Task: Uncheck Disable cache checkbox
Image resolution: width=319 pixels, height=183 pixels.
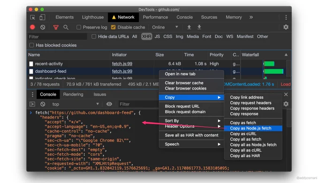Action: click(x=114, y=27)
